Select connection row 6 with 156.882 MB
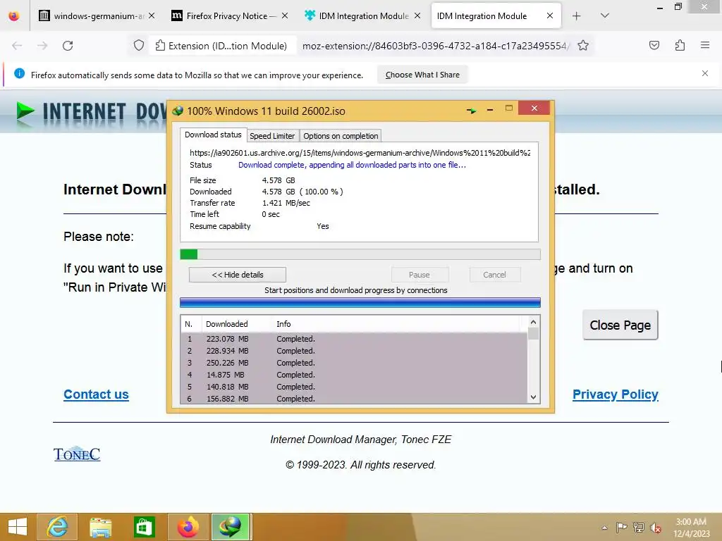 [x=354, y=399]
